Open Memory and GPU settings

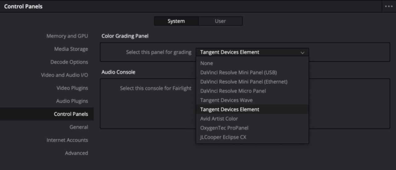(x=67, y=36)
